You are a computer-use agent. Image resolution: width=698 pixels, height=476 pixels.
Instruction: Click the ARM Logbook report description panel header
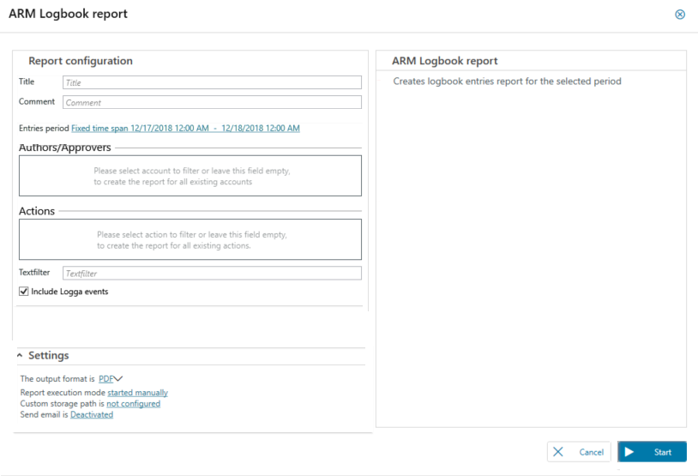click(x=444, y=61)
